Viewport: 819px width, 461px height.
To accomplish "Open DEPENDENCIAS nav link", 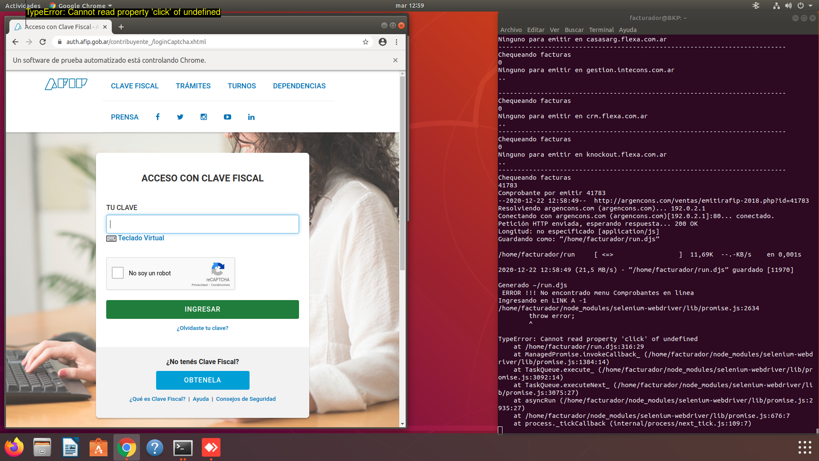I will (299, 86).
